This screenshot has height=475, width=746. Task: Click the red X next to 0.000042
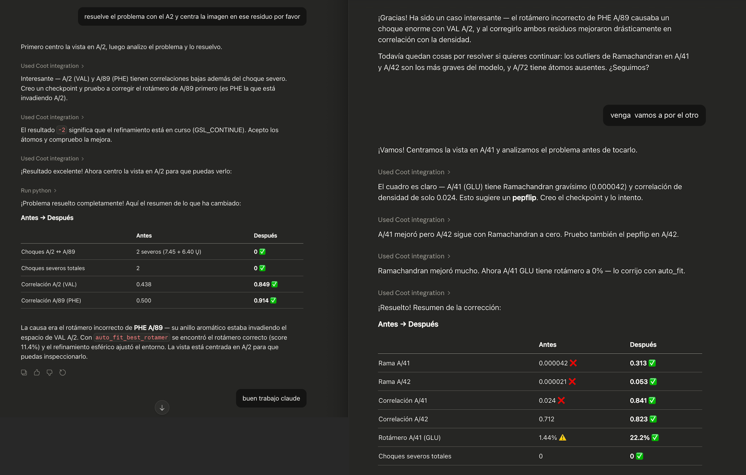(573, 363)
